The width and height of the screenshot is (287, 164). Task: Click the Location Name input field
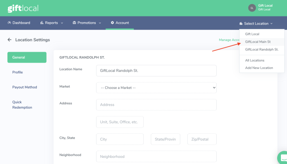[x=156, y=71]
